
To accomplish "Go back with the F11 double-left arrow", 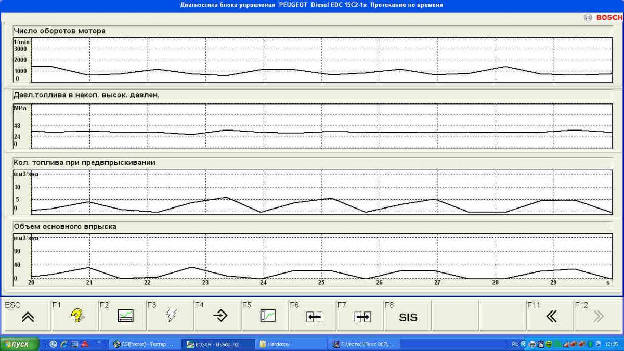I will click(551, 316).
